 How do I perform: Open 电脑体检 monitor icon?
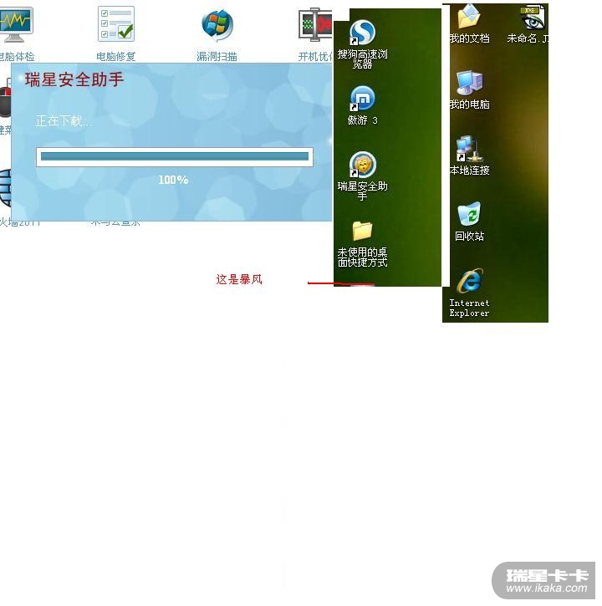click(16, 25)
